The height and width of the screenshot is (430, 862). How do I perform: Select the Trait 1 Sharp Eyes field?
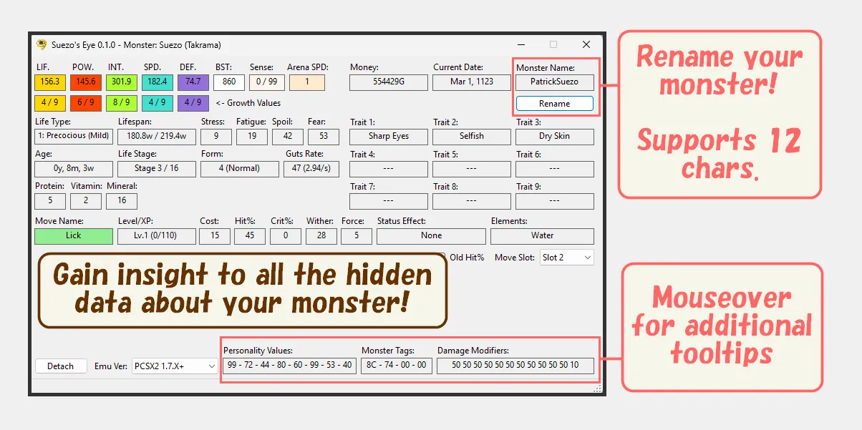389,137
